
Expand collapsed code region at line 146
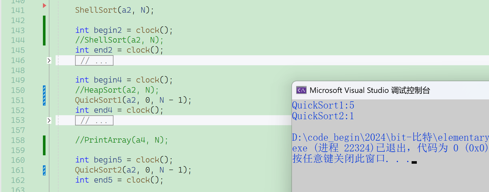pyautogui.click(x=49, y=60)
